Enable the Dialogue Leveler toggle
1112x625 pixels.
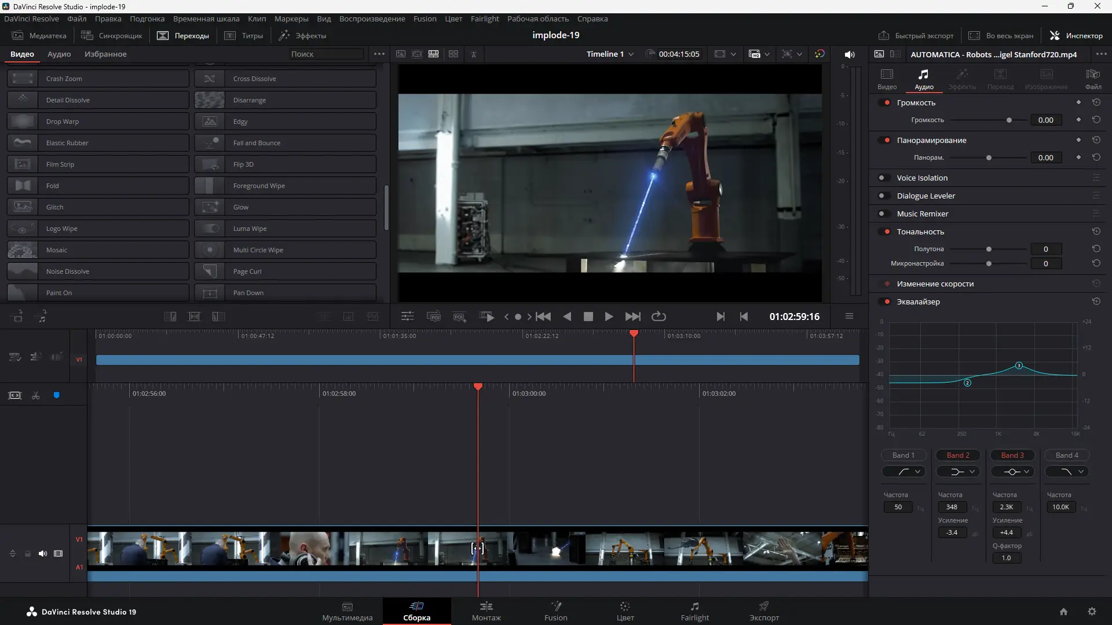coord(882,196)
